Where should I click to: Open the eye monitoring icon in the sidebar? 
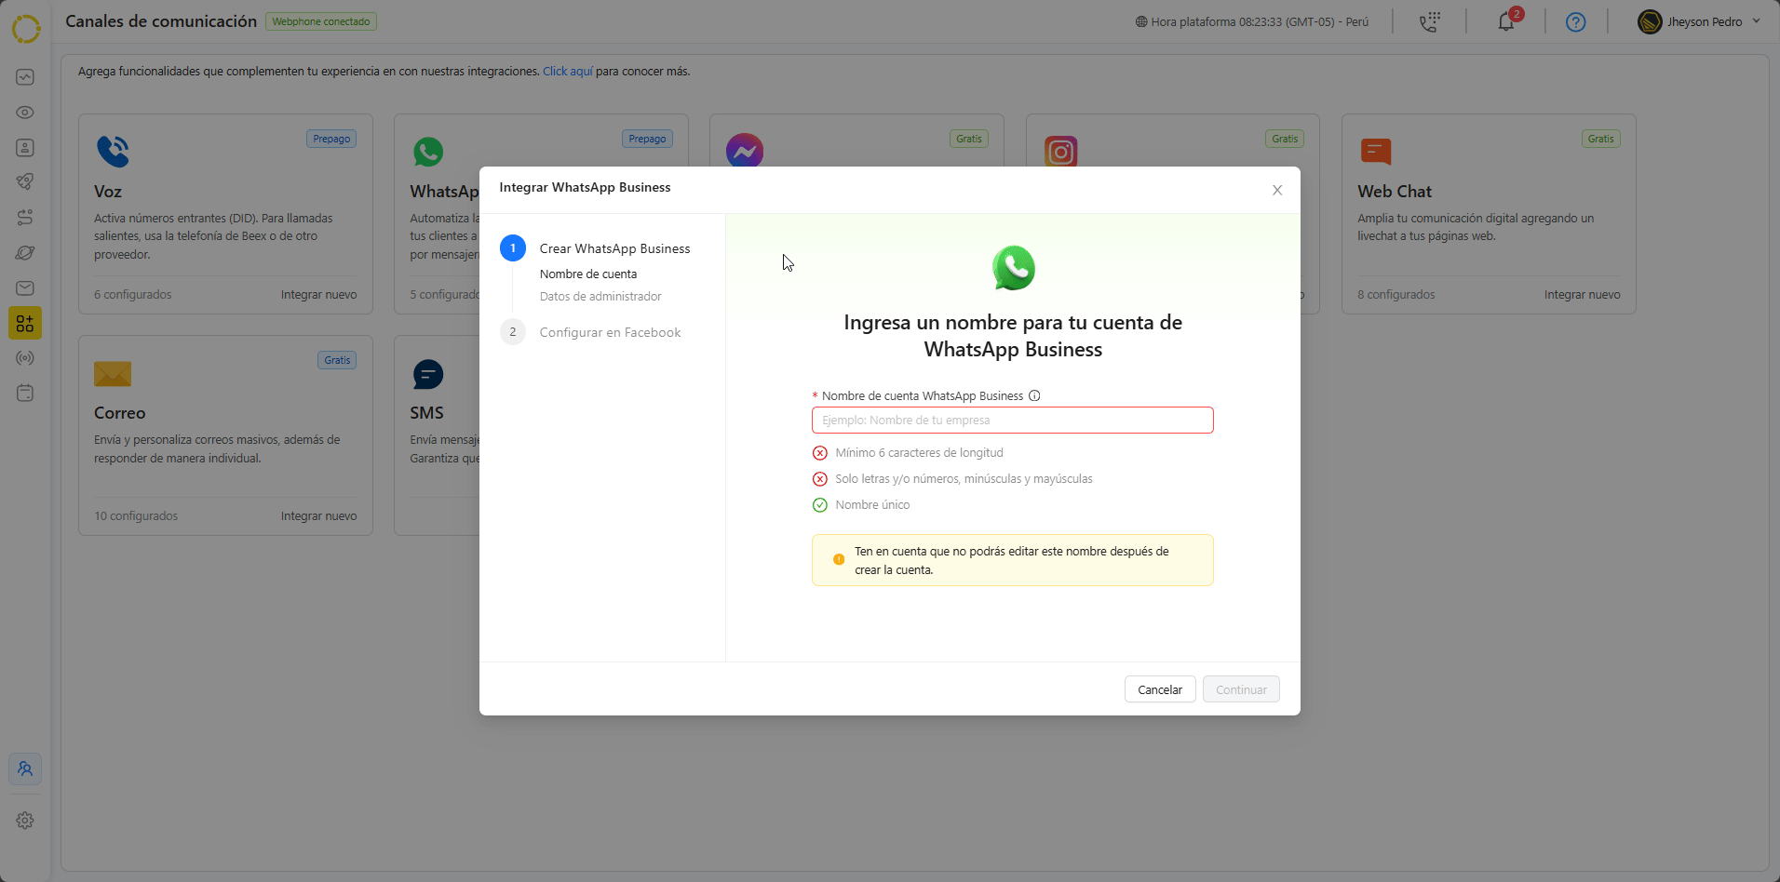coord(25,113)
